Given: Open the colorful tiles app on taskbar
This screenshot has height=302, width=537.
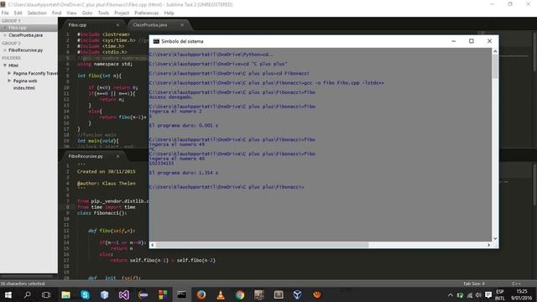Looking at the screenshot, I should (x=163, y=294).
